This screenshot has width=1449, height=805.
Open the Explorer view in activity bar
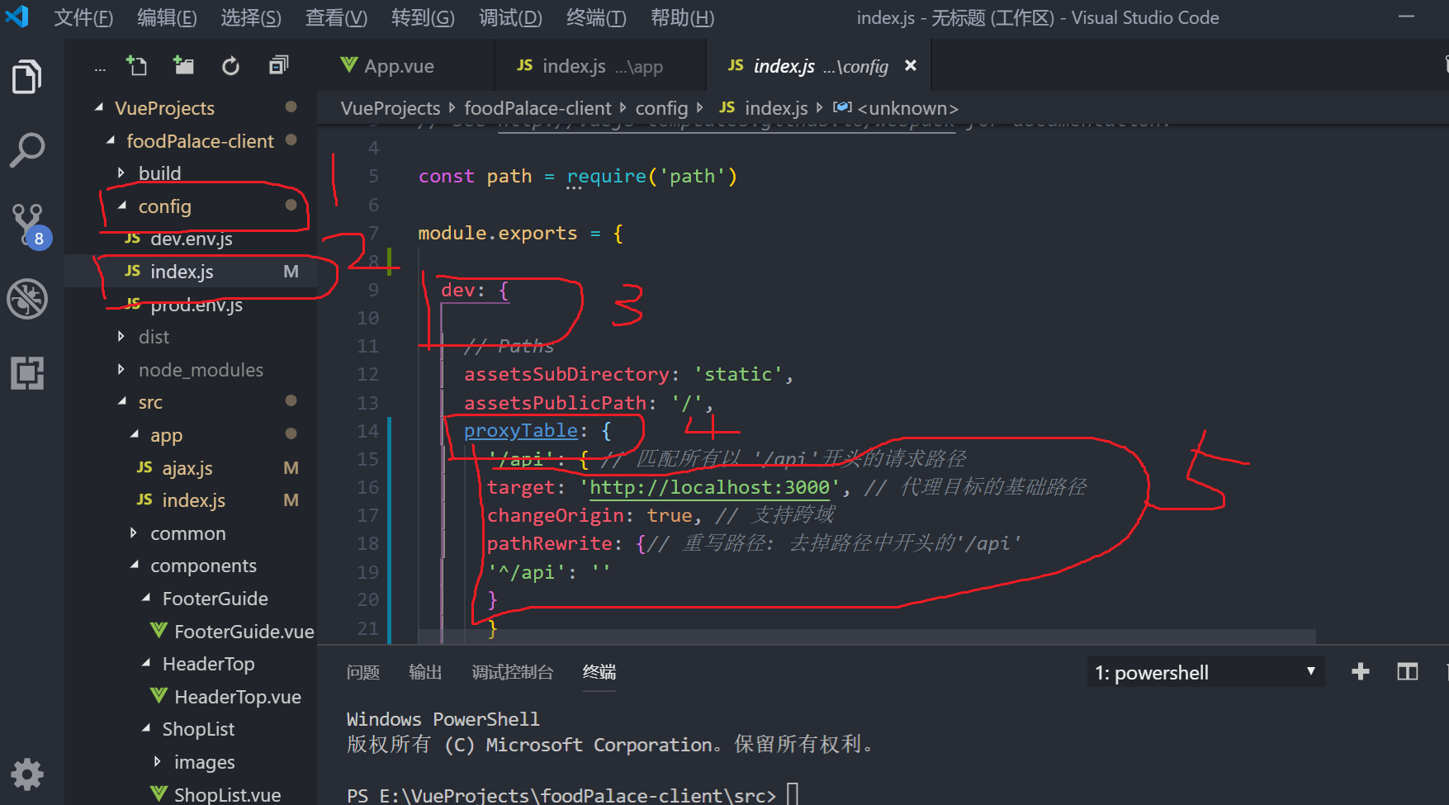[x=27, y=77]
